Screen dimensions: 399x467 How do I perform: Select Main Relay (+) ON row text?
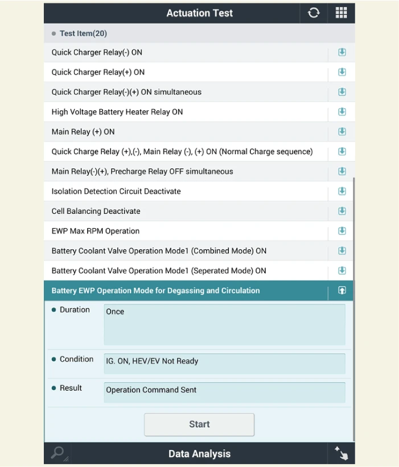(83, 131)
